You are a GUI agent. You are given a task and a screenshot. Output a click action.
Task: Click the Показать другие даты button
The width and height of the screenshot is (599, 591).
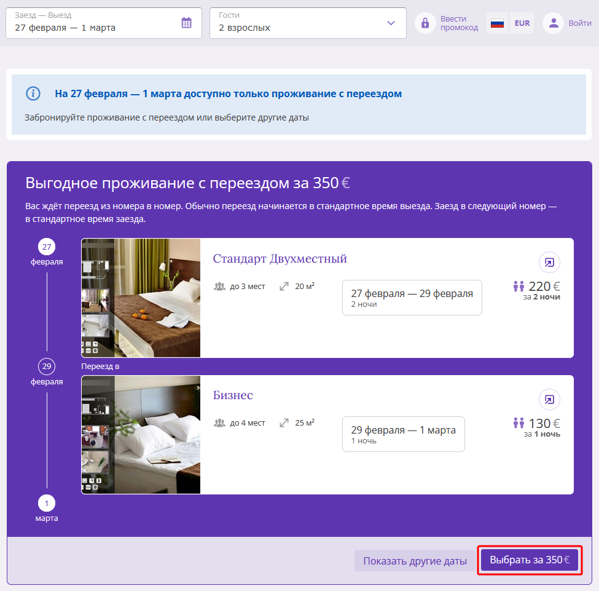[x=415, y=561]
